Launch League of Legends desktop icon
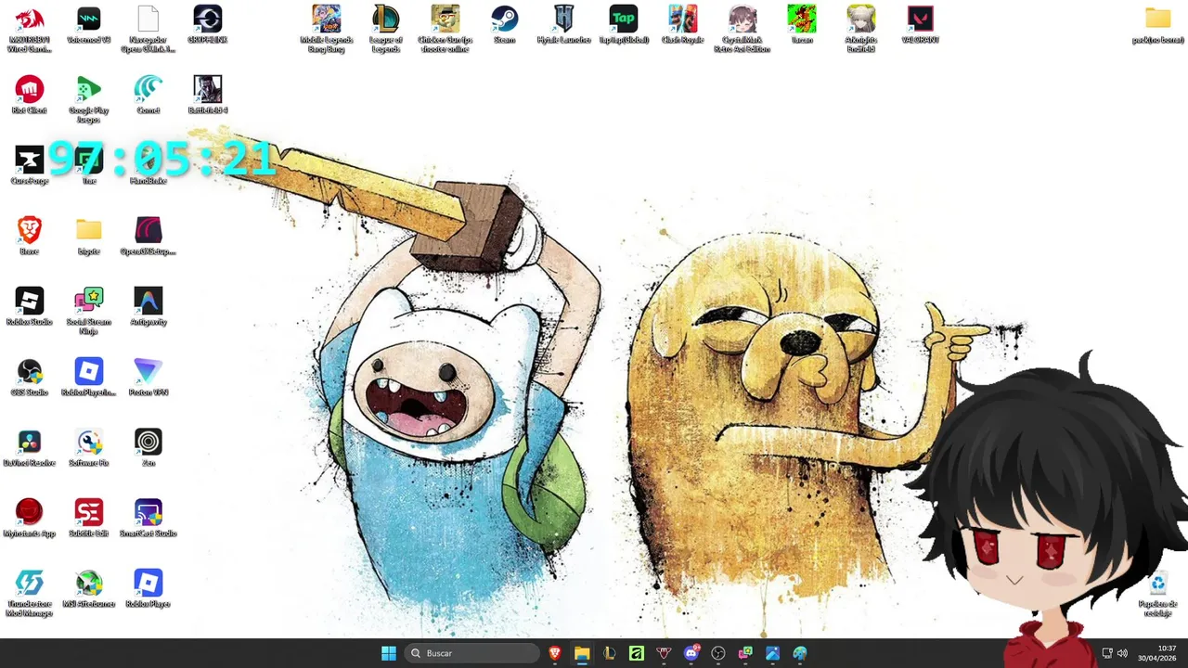 (x=385, y=30)
